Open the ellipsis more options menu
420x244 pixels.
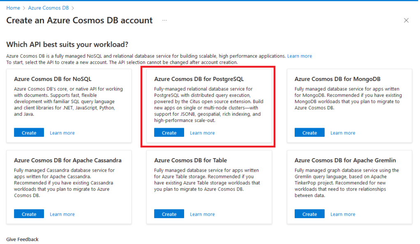[x=164, y=21]
